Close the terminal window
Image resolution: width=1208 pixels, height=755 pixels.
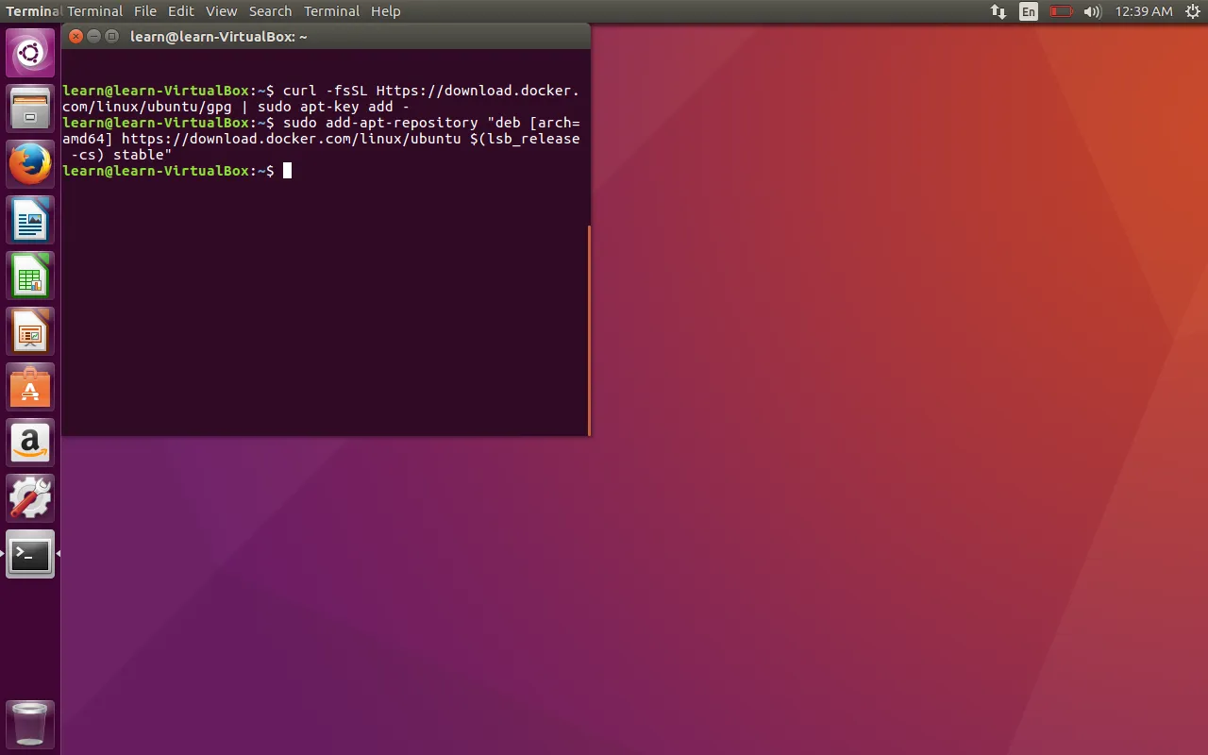[76, 37]
